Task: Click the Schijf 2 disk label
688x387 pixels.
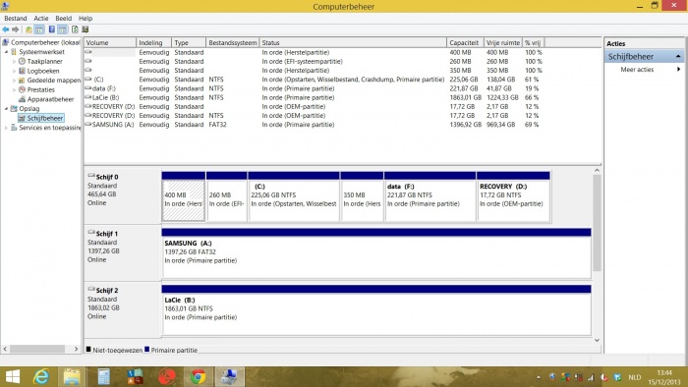Action: pos(107,290)
